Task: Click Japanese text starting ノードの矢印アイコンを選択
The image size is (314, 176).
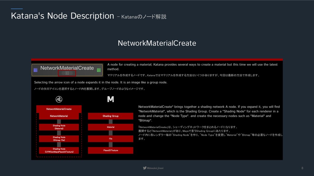Action: (90, 89)
